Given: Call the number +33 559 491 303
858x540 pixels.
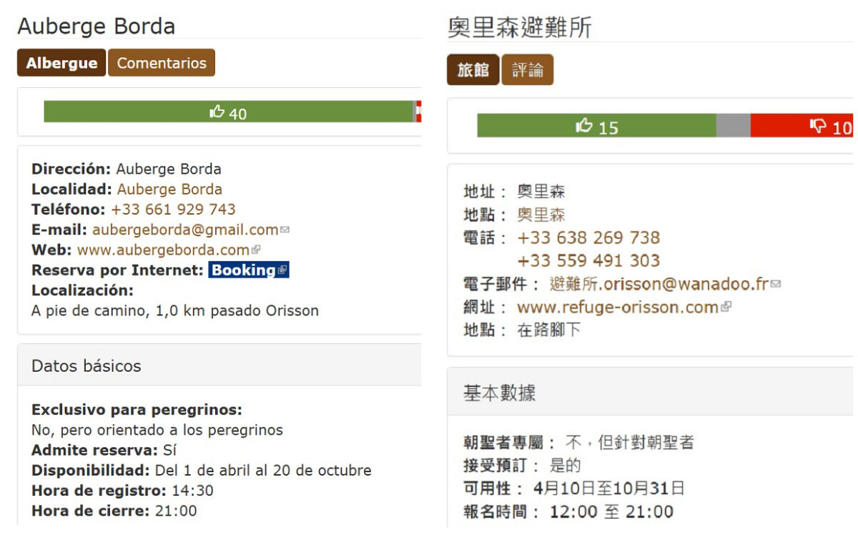Looking at the screenshot, I should click(588, 260).
